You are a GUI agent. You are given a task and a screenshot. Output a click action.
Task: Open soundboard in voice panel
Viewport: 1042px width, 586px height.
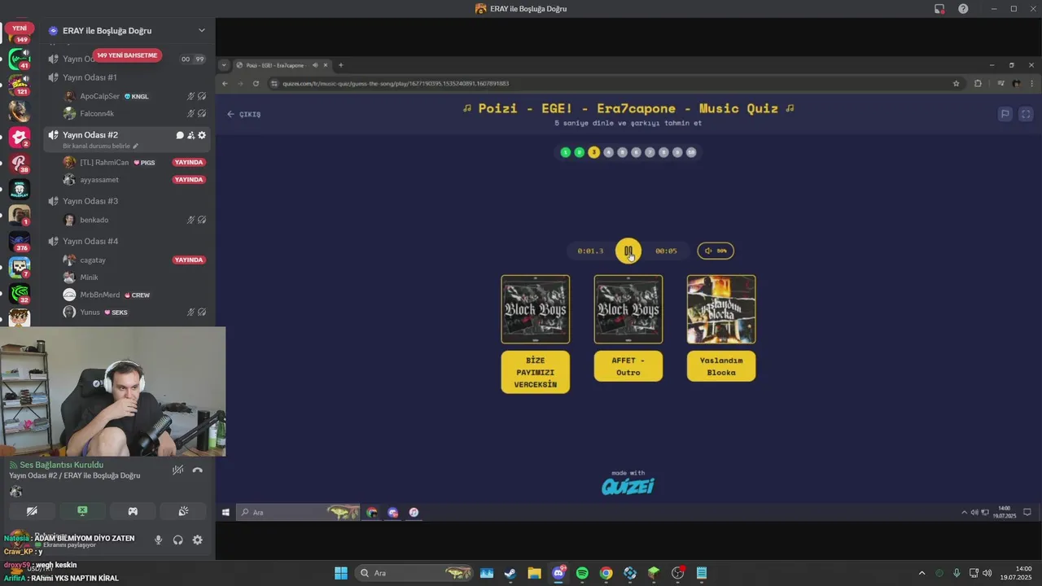tap(183, 511)
